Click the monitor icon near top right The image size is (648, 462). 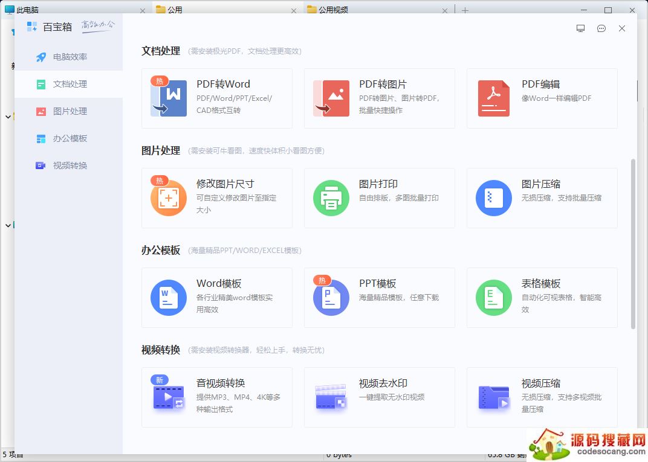pyautogui.click(x=580, y=28)
